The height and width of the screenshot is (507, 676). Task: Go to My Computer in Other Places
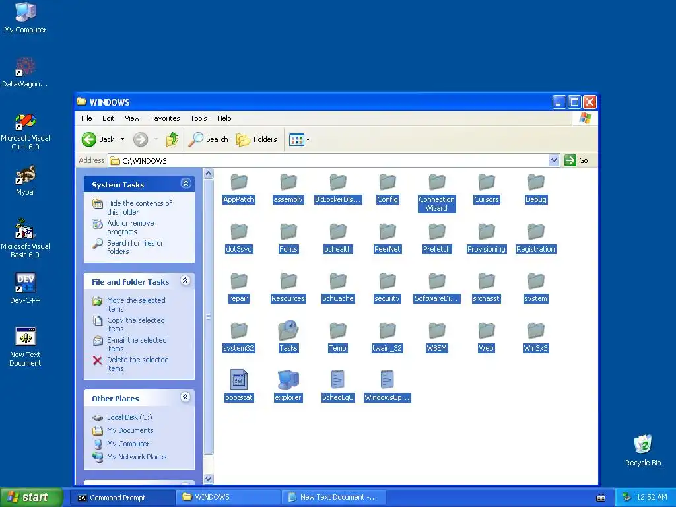tap(127, 444)
